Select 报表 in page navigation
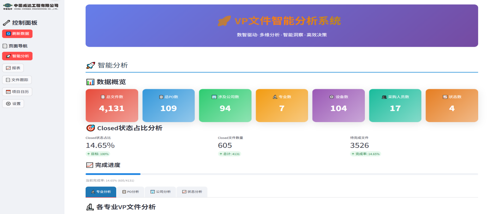 (x=13, y=68)
